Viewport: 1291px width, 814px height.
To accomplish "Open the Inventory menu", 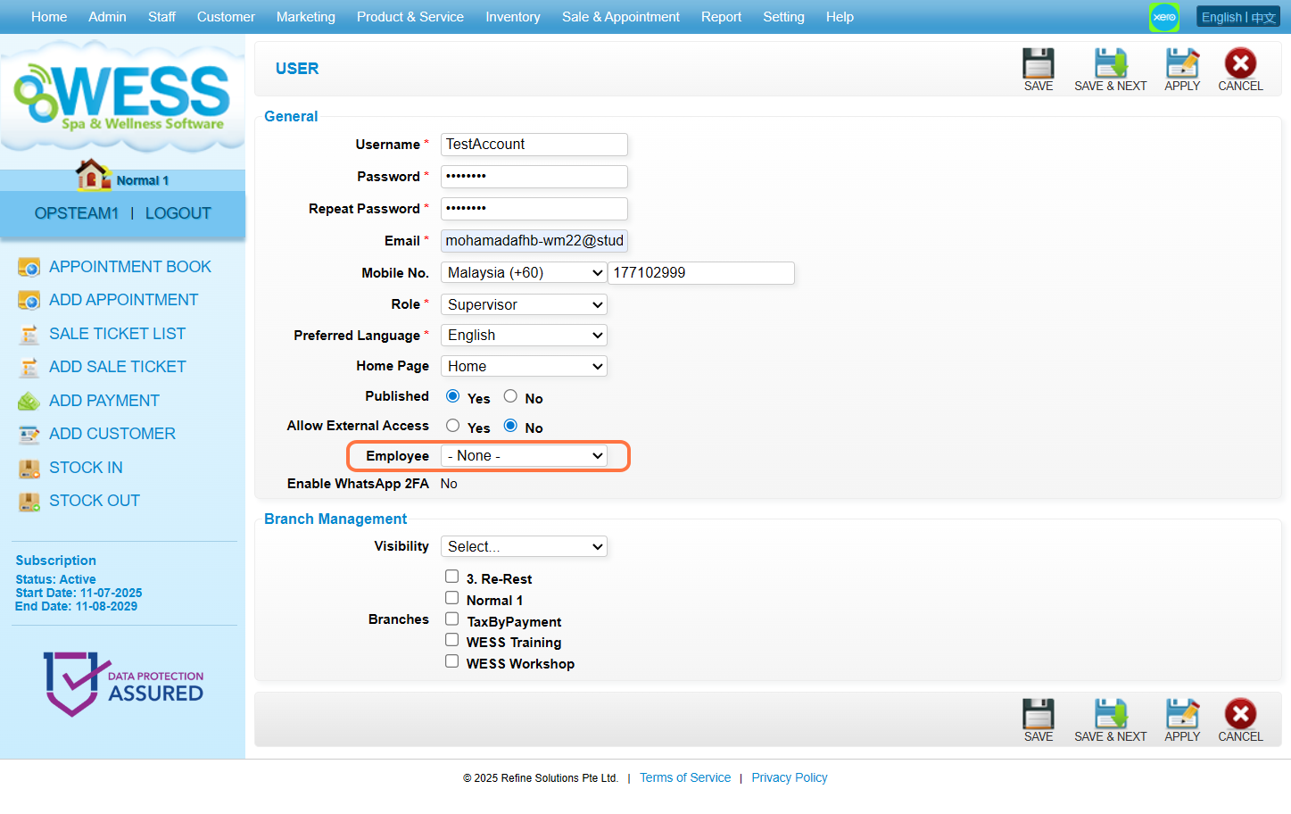I will [x=512, y=17].
